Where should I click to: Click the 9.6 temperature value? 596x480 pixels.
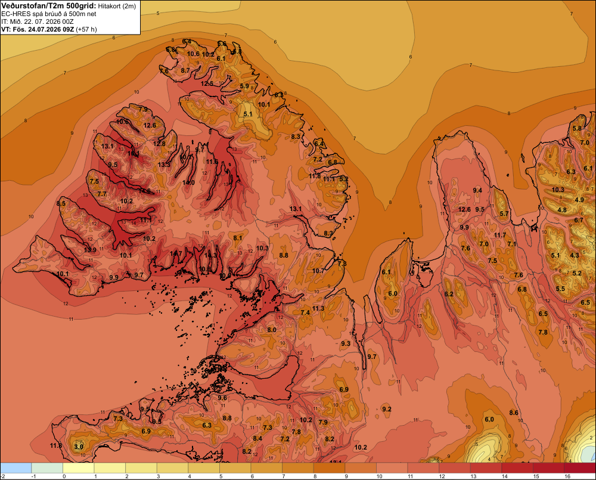(x=222, y=398)
